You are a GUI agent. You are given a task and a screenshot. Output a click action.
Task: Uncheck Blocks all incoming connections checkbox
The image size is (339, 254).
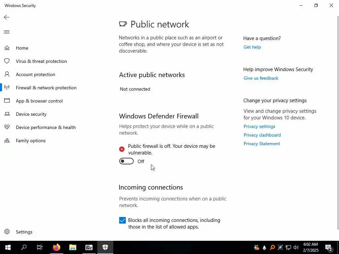tap(122, 220)
